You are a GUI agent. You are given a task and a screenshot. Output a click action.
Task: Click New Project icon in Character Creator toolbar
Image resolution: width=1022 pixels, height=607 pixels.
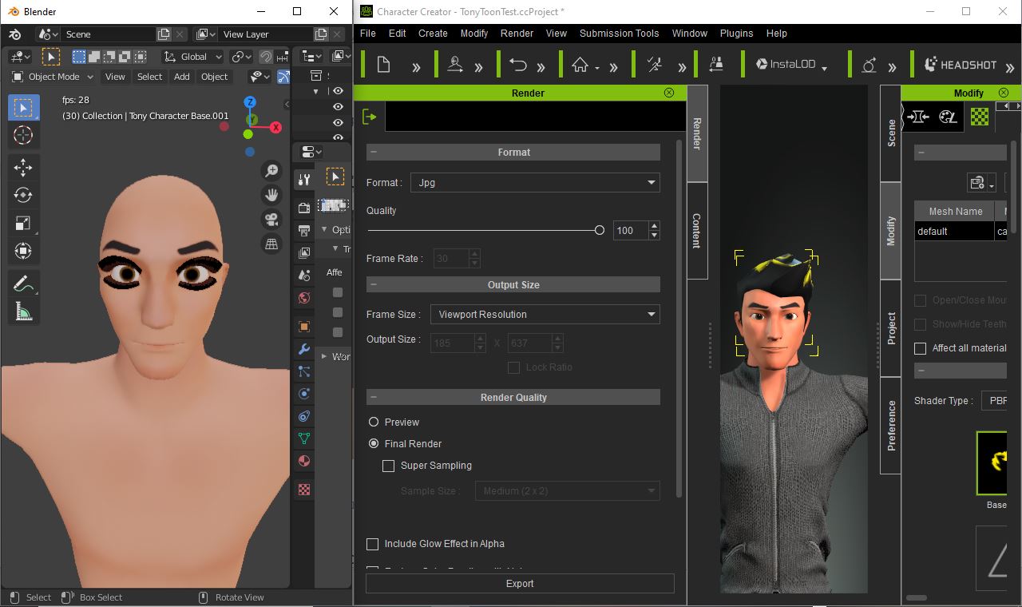pyautogui.click(x=383, y=65)
